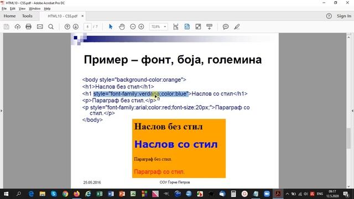The width and height of the screenshot is (354, 199).
Task: Open the Help menu
Action: tap(47, 9)
